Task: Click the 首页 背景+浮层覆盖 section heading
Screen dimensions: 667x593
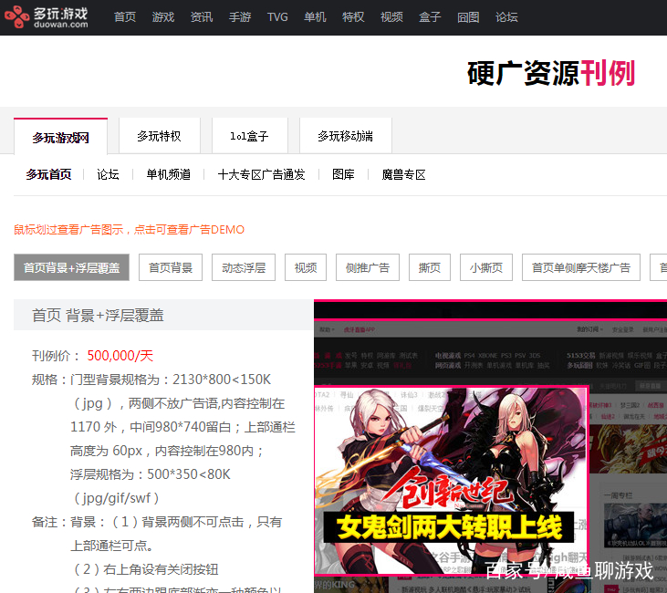Action: pyautogui.click(x=98, y=316)
